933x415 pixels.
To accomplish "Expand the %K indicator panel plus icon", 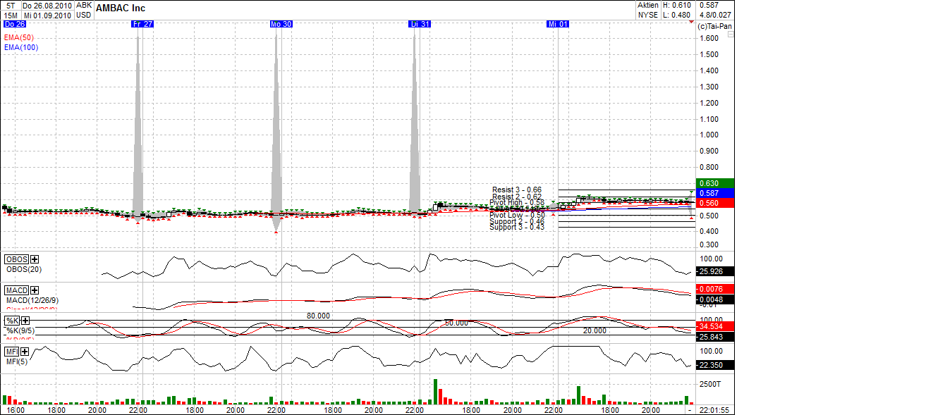I will (26, 321).
